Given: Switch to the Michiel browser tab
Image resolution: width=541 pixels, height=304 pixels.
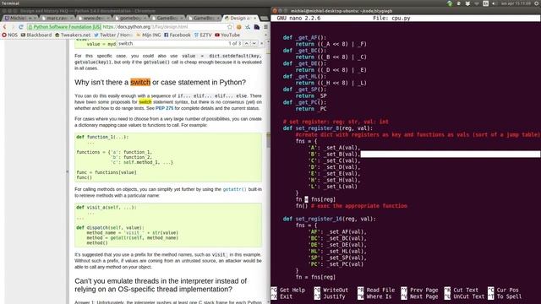Looking at the screenshot, I should (x=20, y=18).
